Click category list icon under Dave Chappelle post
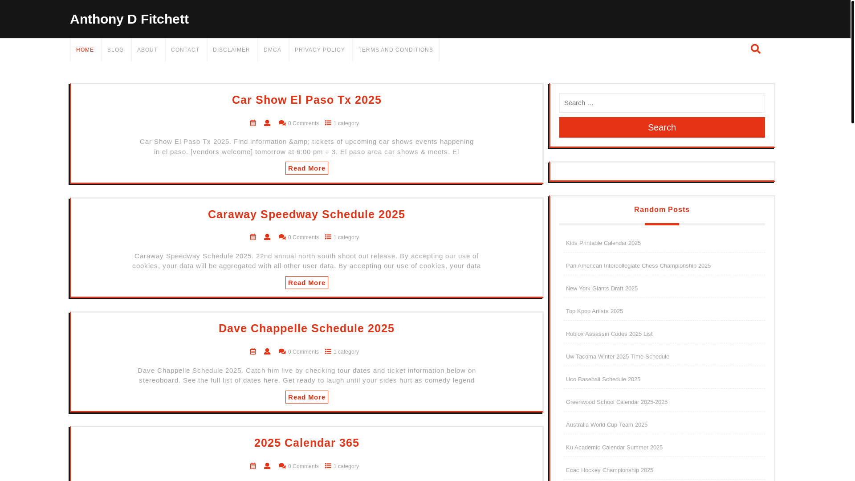Viewport: 855px width, 481px height. tap(328, 351)
